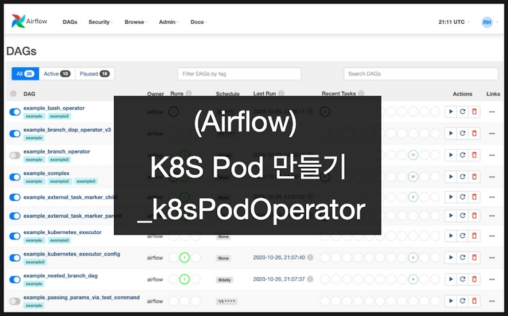
Task: Click the example3 tag under example_complex
Action: (x=86, y=181)
